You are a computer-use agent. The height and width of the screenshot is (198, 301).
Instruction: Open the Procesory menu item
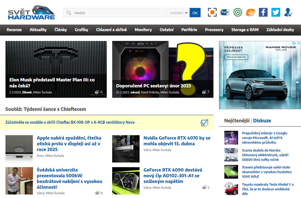[214, 30]
